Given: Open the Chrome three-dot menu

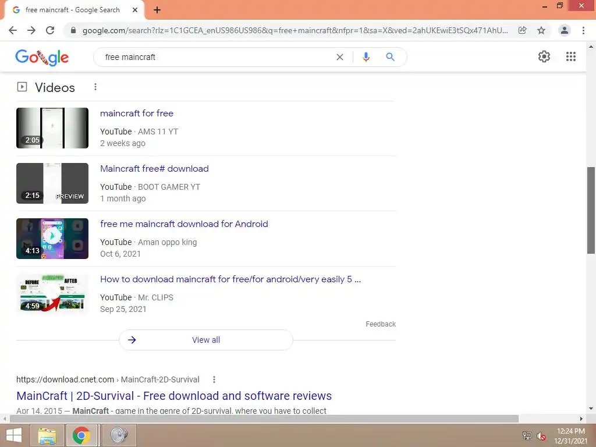Looking at the screenshot, I should pyautogui.click(x=583, y=30).
